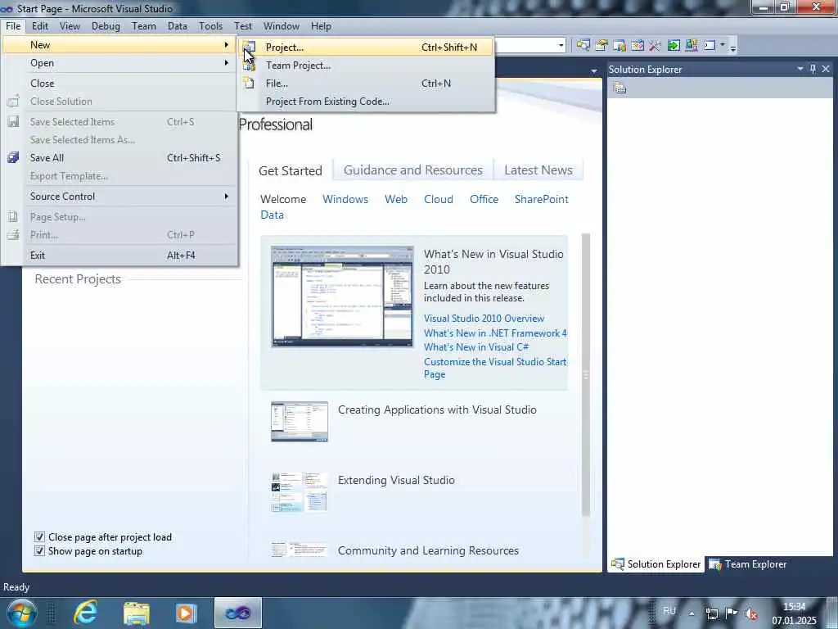Choose Project From Existing Code...
Image resolution: width=838 pixels, height=629 pixels.
point(366,101)
